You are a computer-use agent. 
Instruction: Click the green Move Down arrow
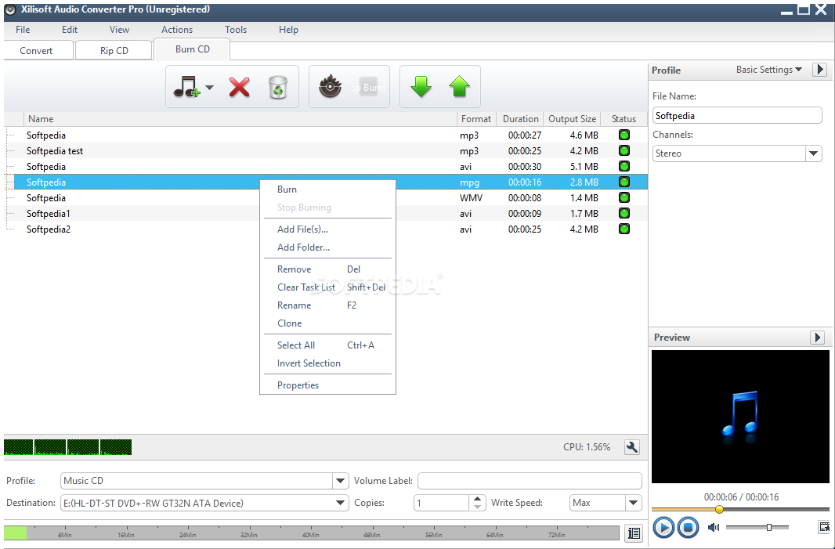tap(421, 87)
